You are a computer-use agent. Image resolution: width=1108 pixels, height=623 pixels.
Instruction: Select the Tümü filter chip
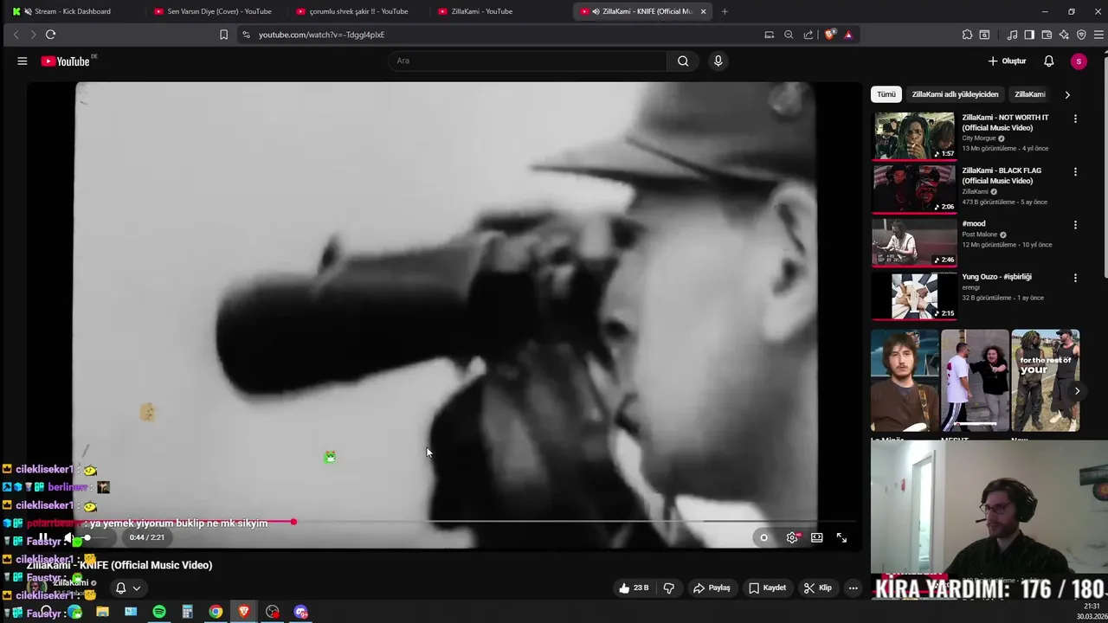886,94
